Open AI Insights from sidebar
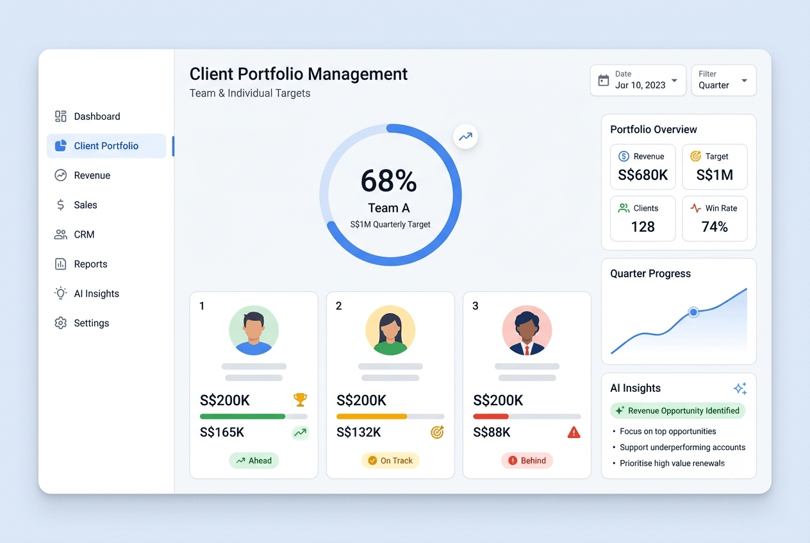The height and width of the screenshot is (543, 810). point(106,293)
